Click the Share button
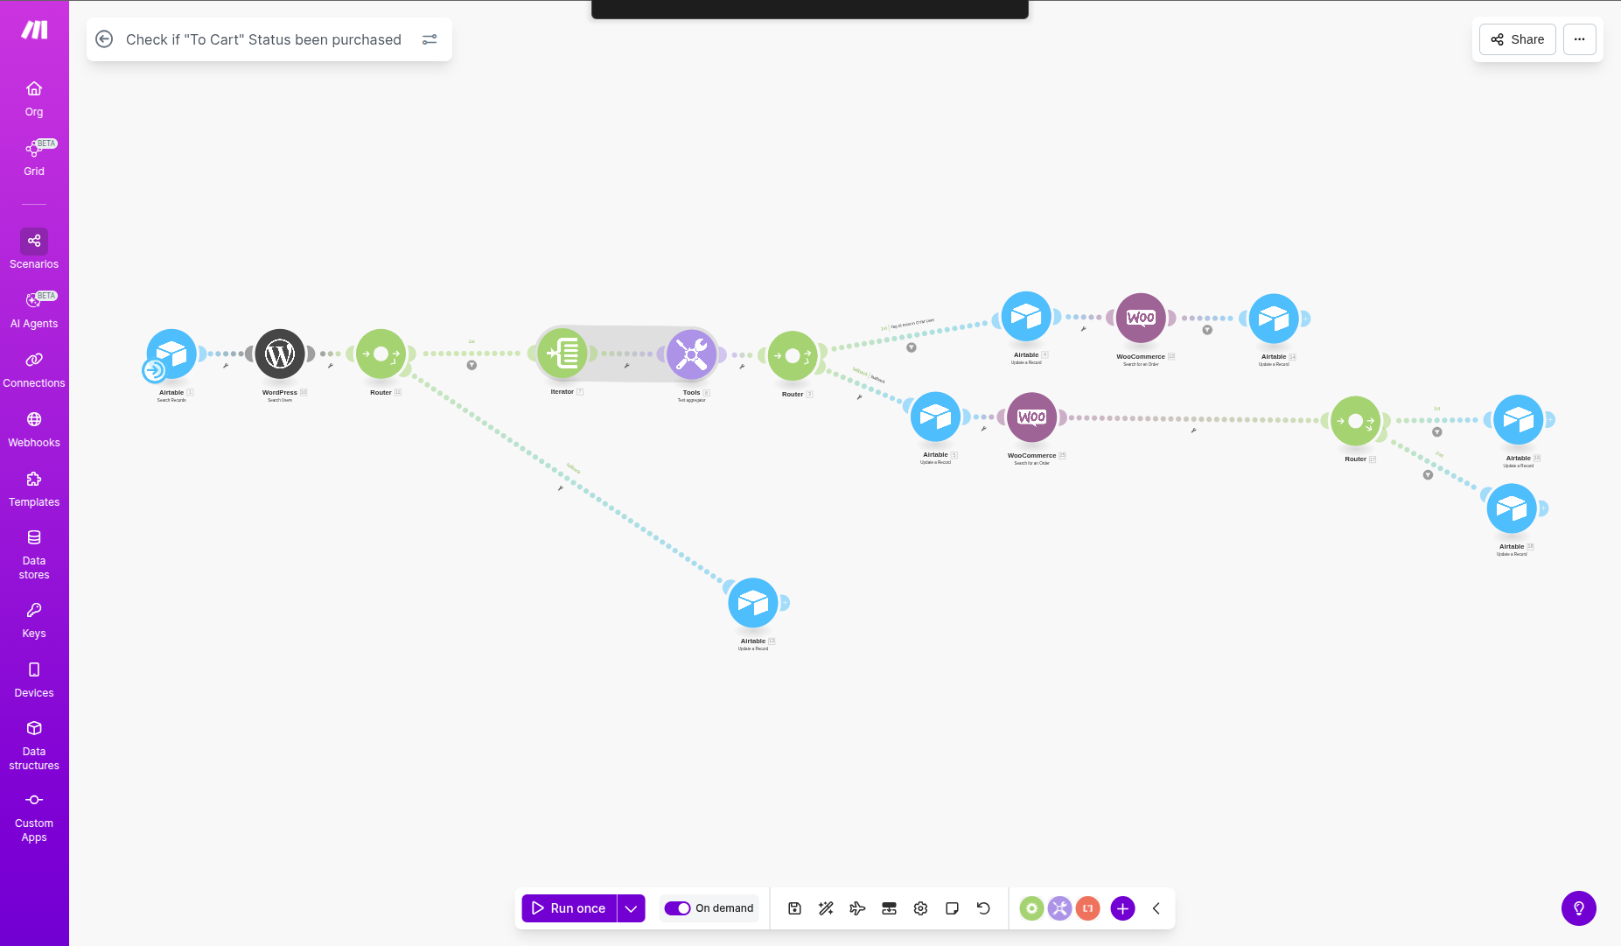Viewport: 1621px width, 946px height. pyautogui.click(x=1517, y=39)
